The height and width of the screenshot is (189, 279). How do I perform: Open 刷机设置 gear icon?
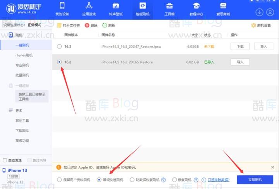(x=253, y=25)
